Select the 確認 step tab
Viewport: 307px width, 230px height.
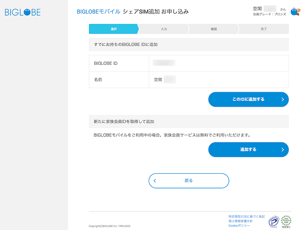coord(214,29)
